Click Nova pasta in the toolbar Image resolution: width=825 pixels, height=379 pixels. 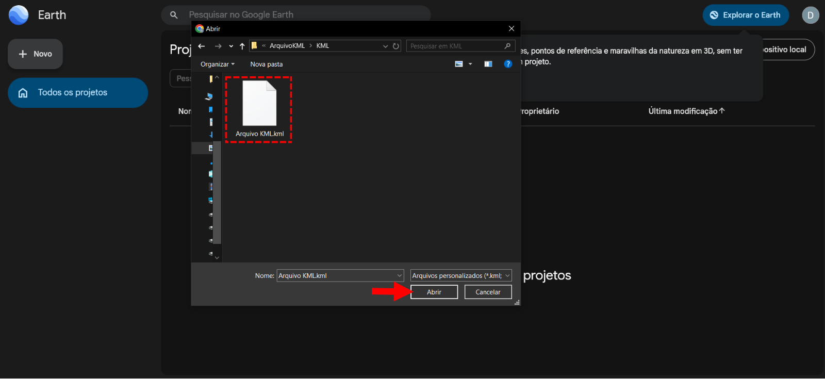point(266,64)
